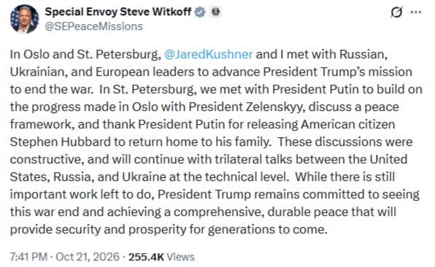Click the word framework in the tweet
Screen dimensions: 435x267
pos(42,125)
